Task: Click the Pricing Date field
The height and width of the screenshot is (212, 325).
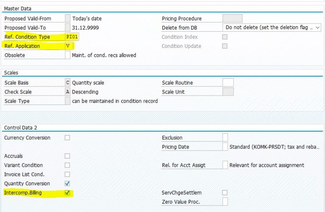Action: [x=225, y=147]
